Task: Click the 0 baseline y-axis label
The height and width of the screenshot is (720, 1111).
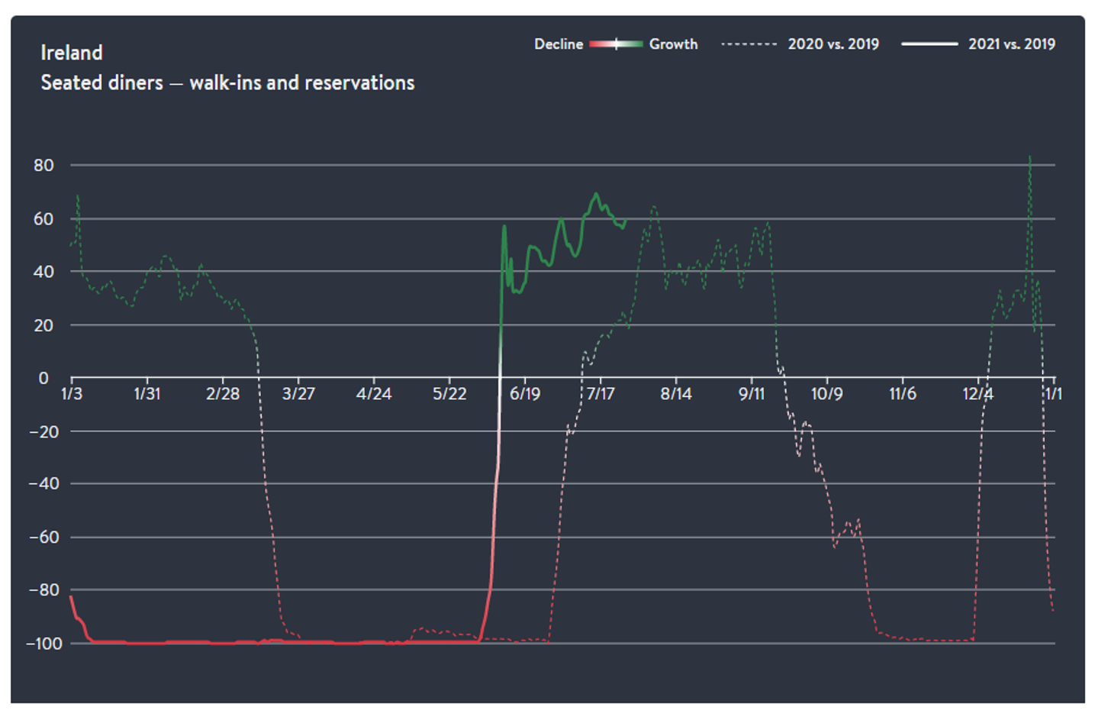Action: [43, 378]
